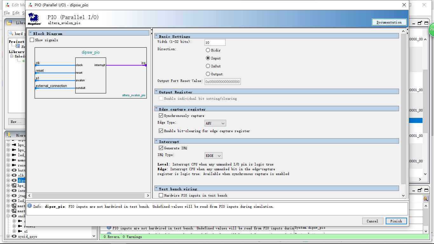
Task: Click the Finish button
Action: [396, 221]
